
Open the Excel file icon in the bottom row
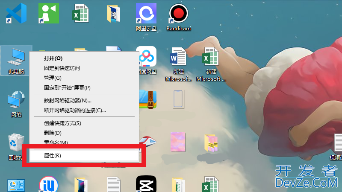210,184
